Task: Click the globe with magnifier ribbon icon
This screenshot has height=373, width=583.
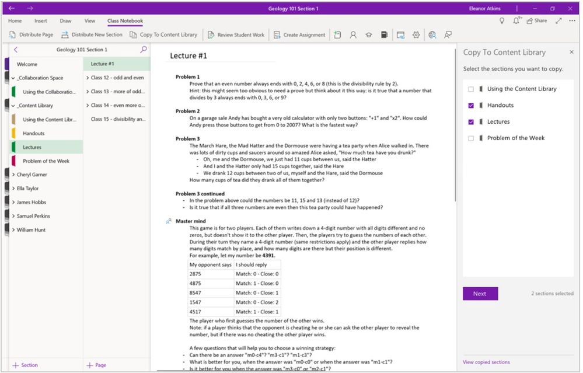Action: click(x=432, y=34)
